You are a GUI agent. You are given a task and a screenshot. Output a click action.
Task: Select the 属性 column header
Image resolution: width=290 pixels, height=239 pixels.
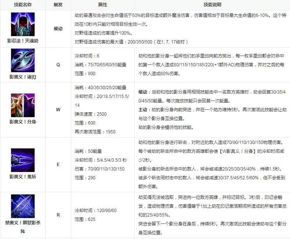(103, 5)
